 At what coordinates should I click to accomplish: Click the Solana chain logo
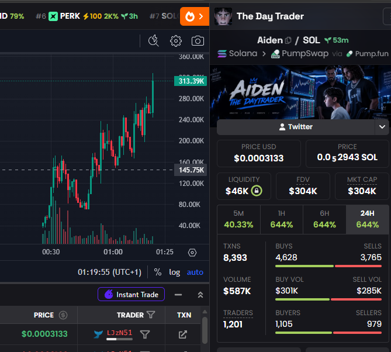222,54
